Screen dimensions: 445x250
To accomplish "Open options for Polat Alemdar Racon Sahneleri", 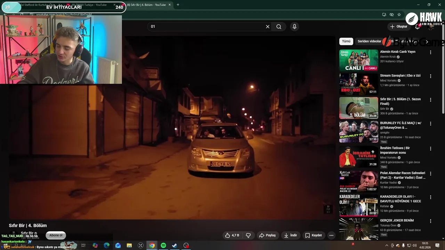I will [x=430, y=174].
